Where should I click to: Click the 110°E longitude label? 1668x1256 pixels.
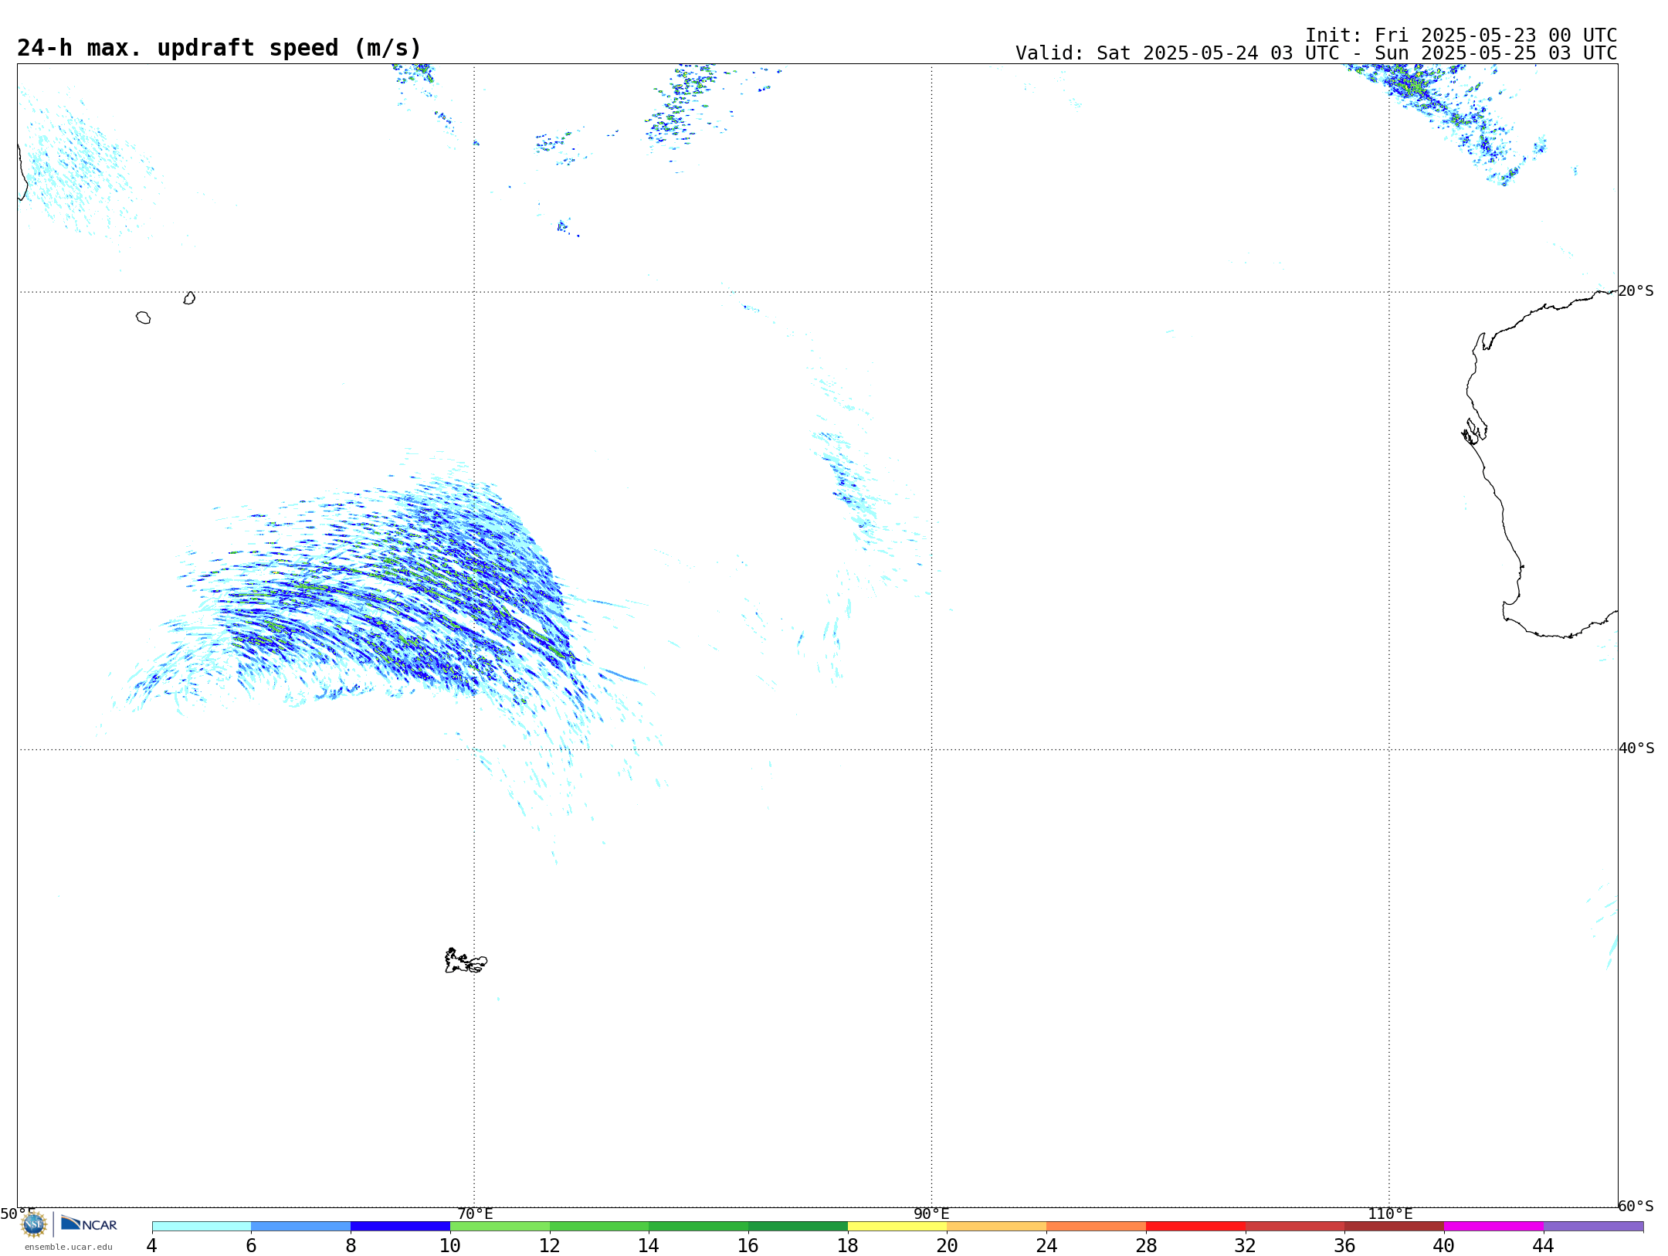tap(1390, 1214)
